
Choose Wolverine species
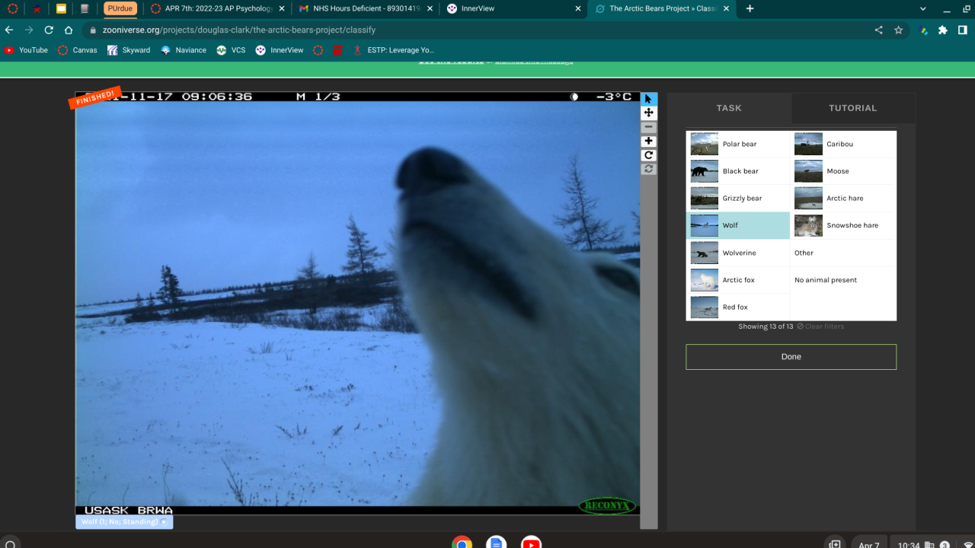738,253
